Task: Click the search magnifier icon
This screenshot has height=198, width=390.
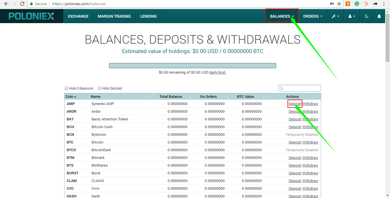Action: [282, 88]
